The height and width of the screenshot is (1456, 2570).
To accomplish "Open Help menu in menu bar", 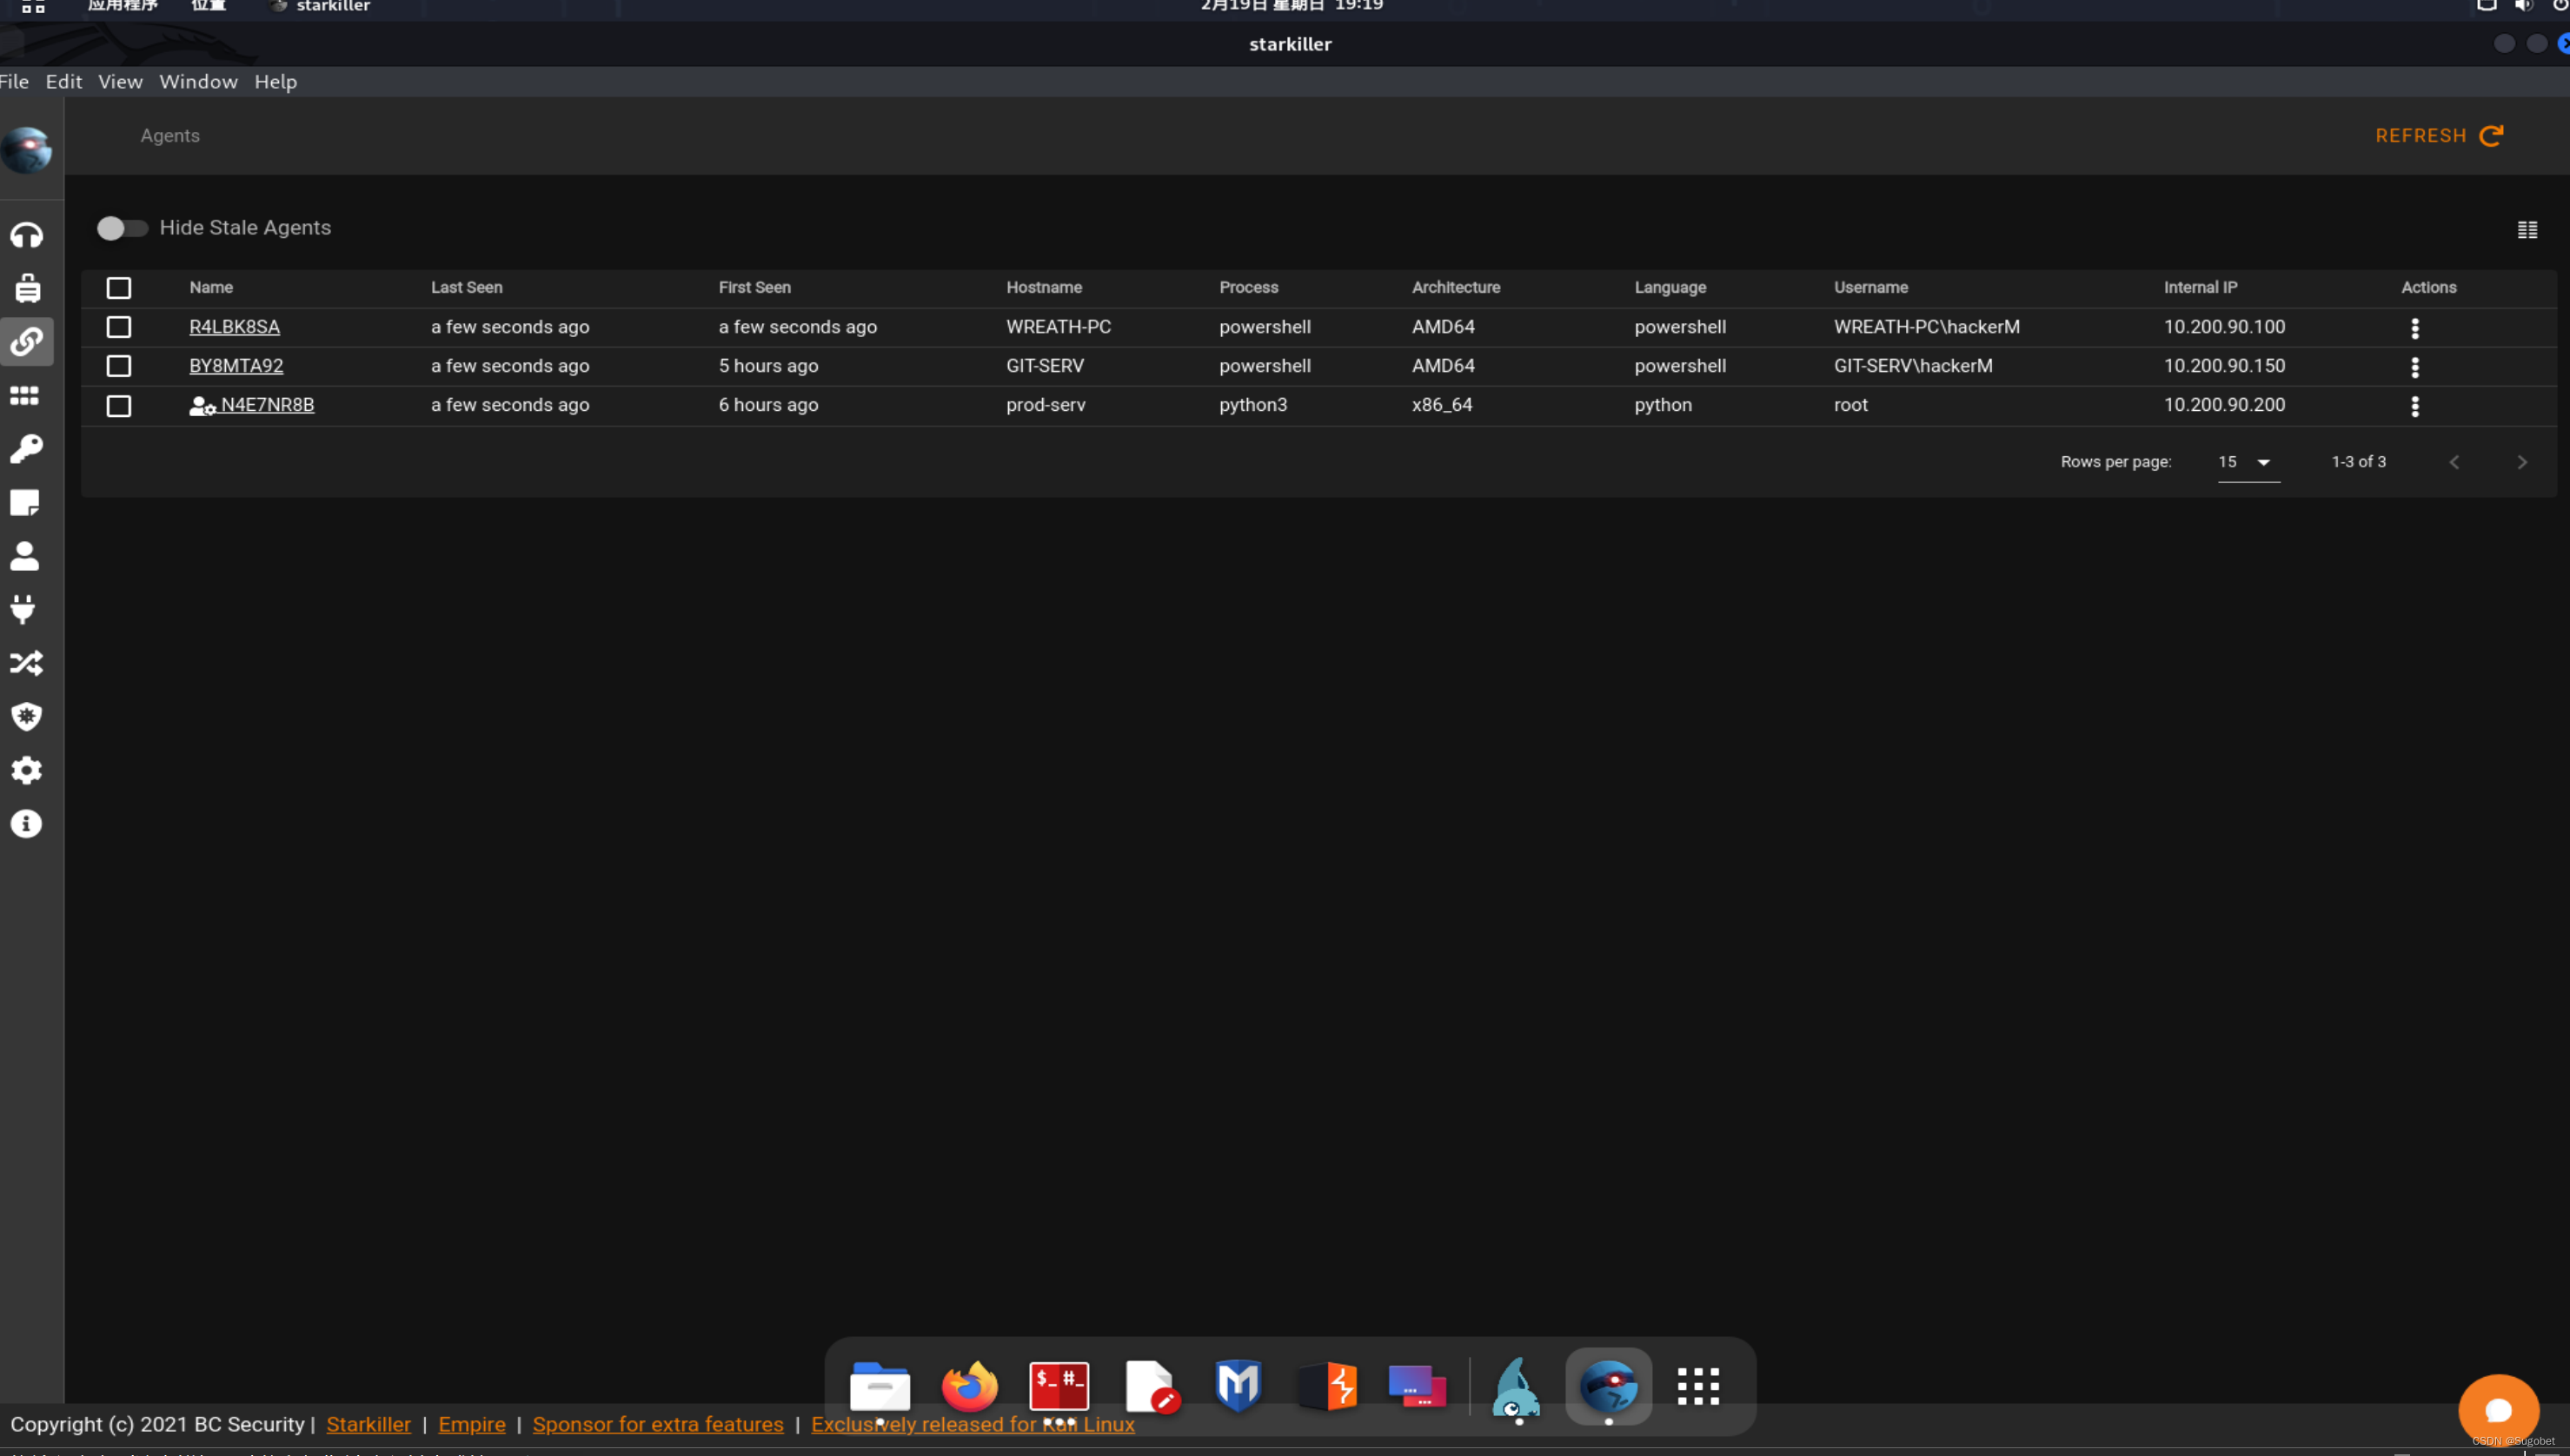I will click(x=277, y=81).
